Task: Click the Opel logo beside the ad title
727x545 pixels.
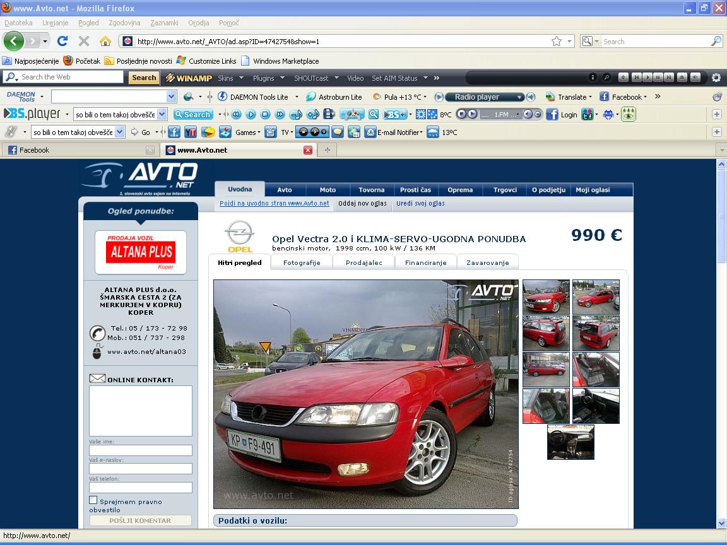Action: click(240, 237)
